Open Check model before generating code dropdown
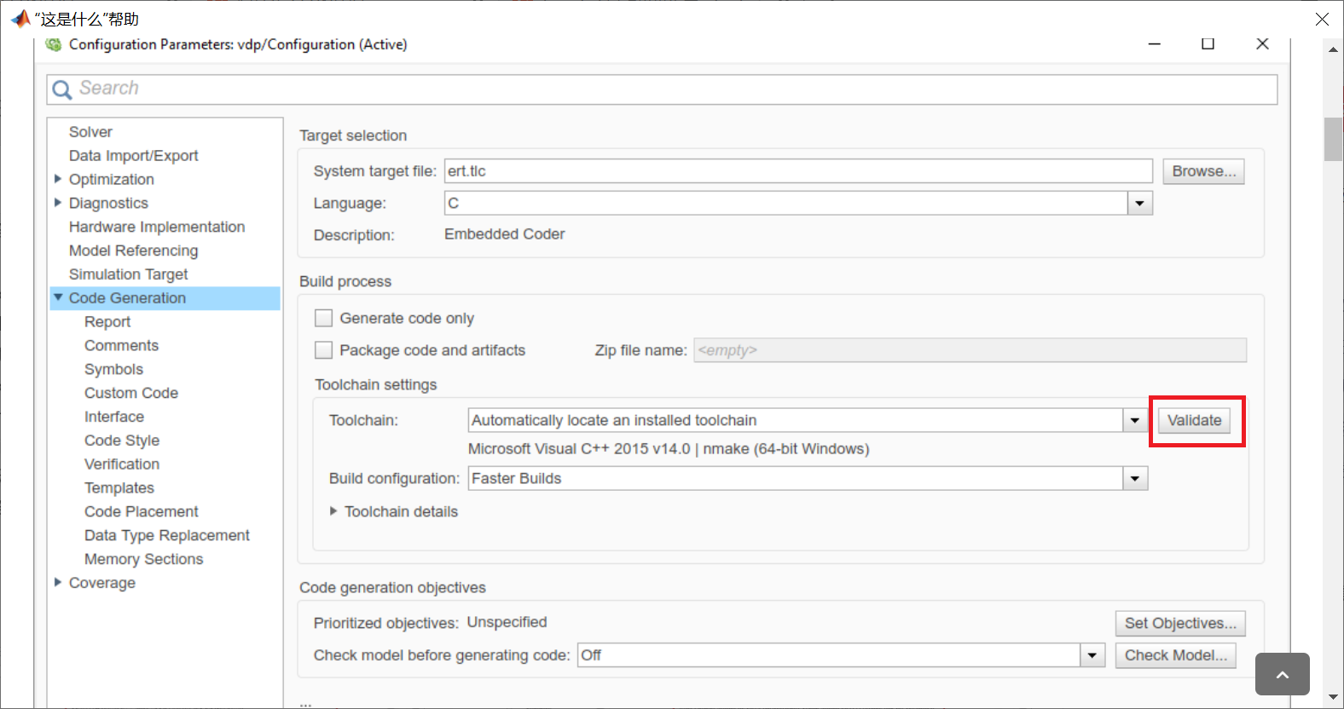 [1092, 655]
